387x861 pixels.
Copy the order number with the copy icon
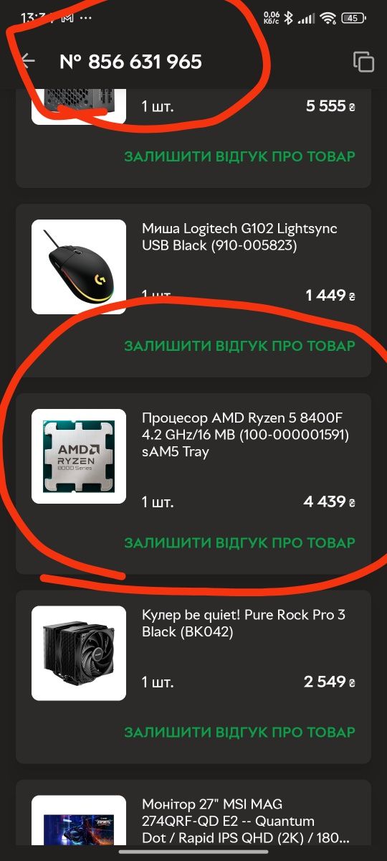tap(364, 62)
